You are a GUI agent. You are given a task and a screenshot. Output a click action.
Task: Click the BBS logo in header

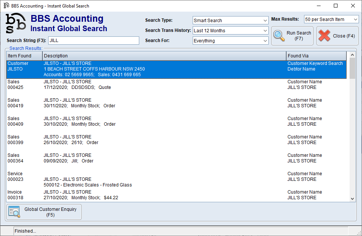point(16,23)
